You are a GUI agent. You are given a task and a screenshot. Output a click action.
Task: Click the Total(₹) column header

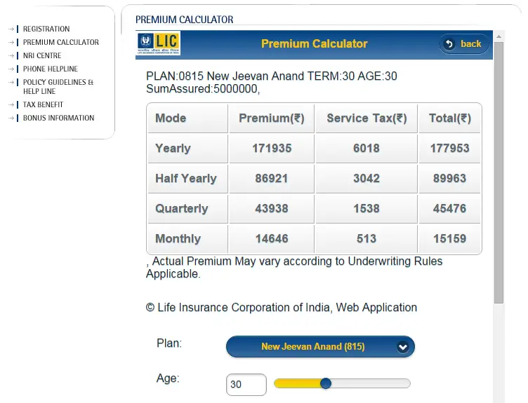click(449, 118)
